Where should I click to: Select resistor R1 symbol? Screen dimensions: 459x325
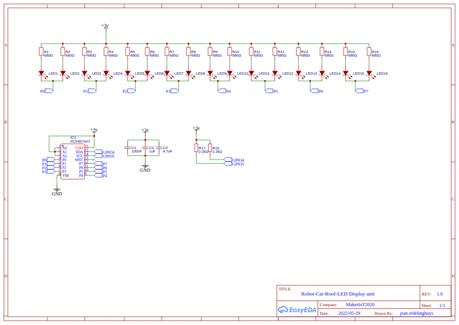41,52
